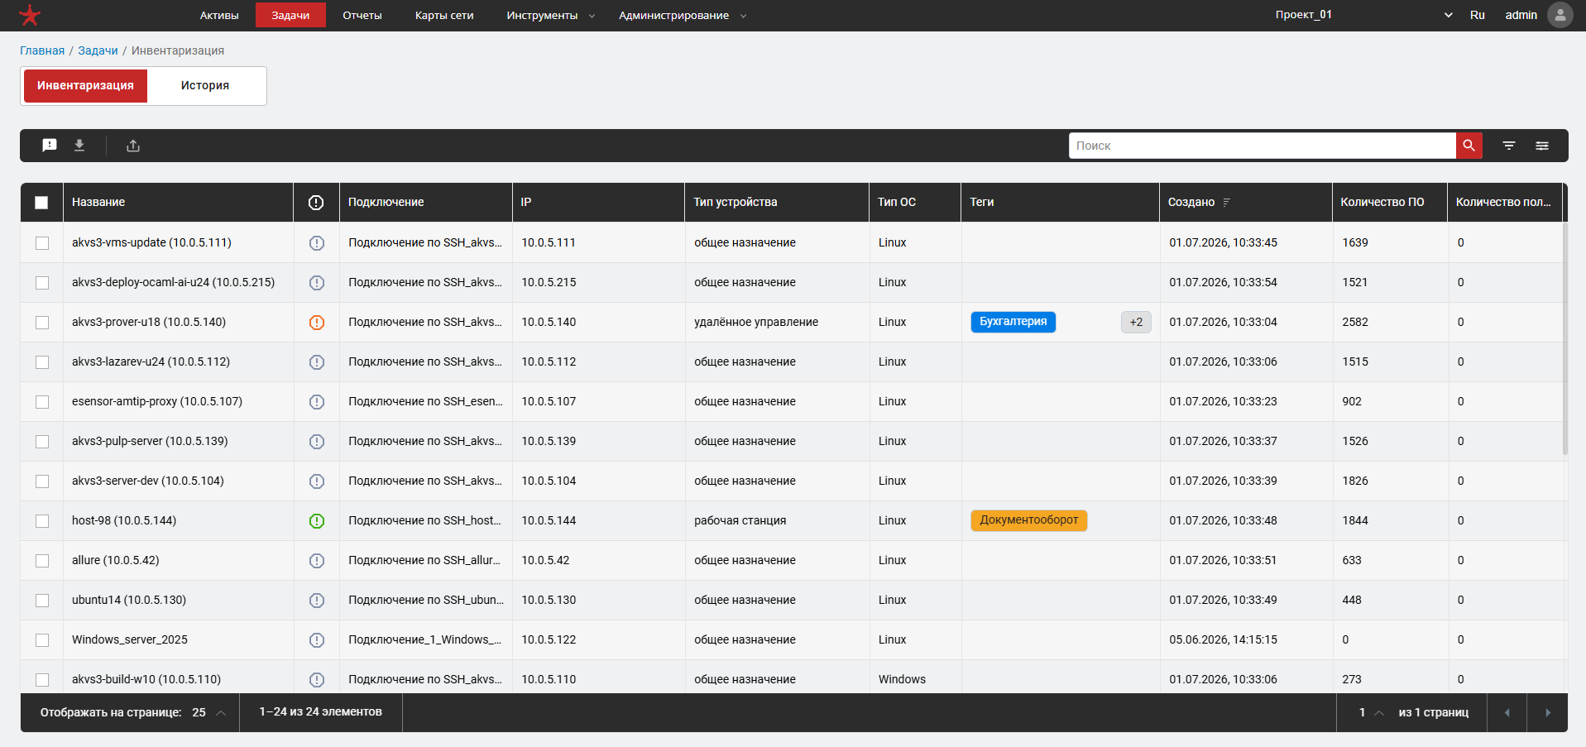Click the red search magnifier button
Screen dimensions: 1586x747
pyautogui.click(x=1469, y=146)
